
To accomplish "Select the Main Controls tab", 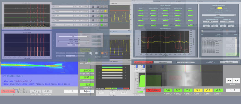I will tap(142, 1).
